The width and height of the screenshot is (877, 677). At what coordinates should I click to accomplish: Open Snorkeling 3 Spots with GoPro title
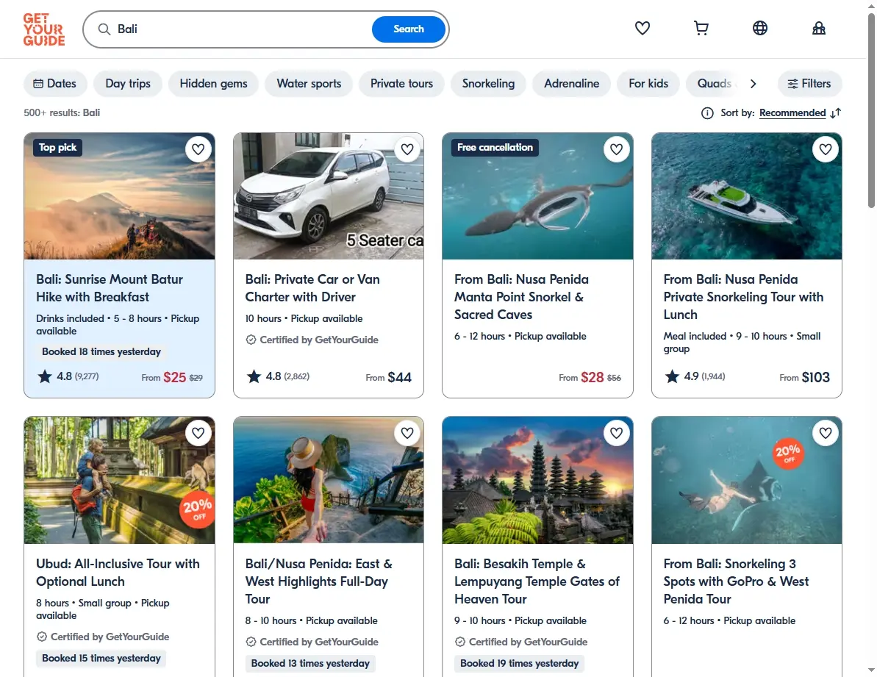[736, 581]
